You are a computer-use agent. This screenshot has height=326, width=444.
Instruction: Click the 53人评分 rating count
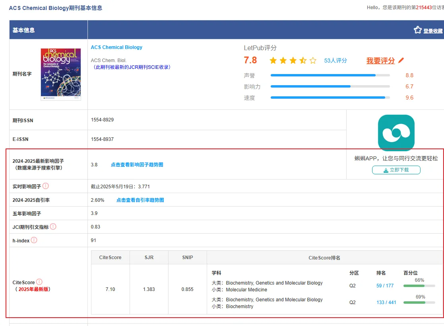[335, 61]
